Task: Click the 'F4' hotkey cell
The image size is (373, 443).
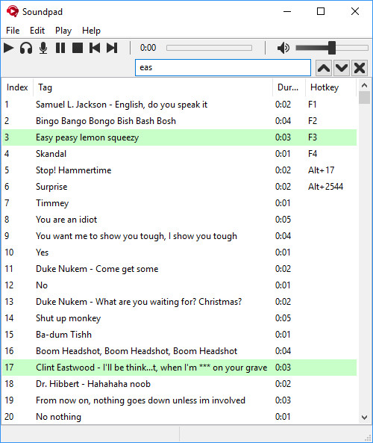Action: pos(313,154)
